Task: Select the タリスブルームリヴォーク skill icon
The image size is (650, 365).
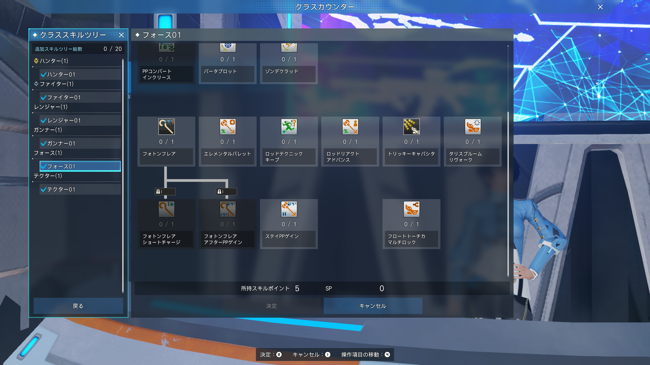Action: pos(473,127)
